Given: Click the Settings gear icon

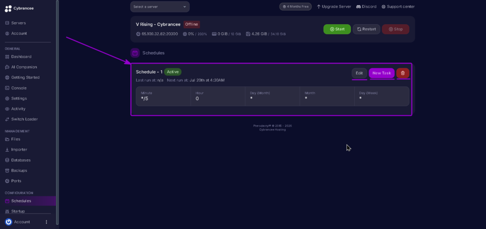Looking at the screenshot, I should point(8,99).
